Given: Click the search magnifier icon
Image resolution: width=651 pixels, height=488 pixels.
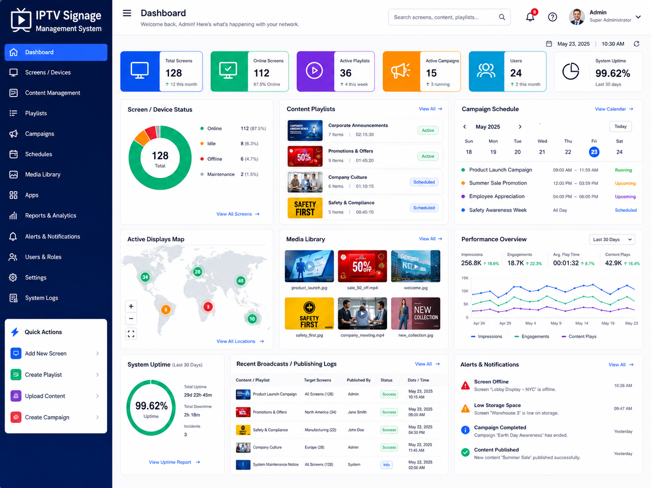Looking at the screenshot, I should point(502,17).
